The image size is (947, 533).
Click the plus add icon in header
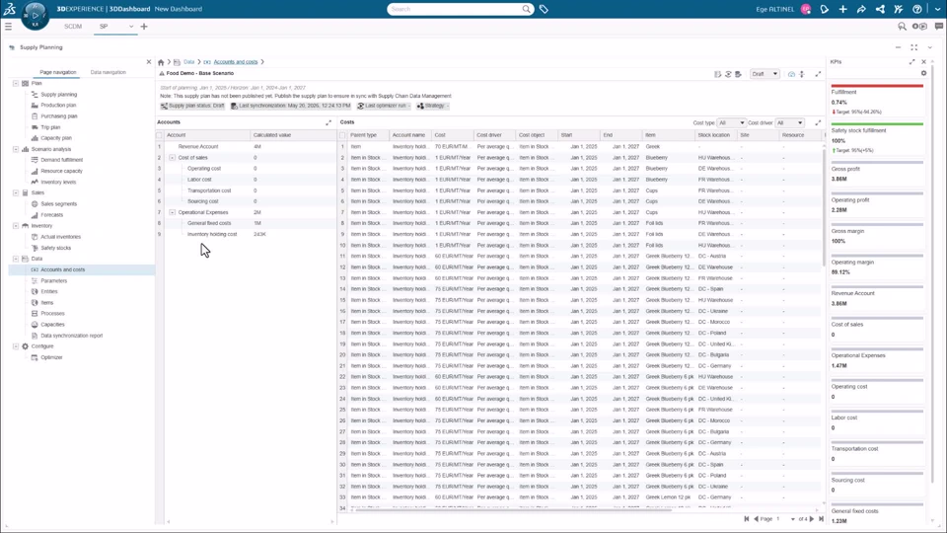point(843,9)
